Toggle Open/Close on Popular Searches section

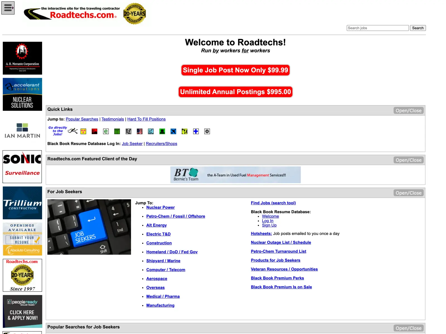pyautogui.click(x=409, y=328)
